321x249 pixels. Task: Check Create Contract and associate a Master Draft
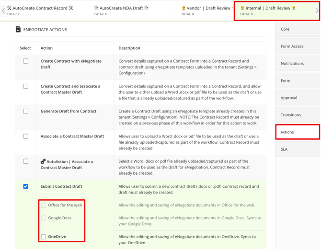pyautogui.click(x=25, y=86)
